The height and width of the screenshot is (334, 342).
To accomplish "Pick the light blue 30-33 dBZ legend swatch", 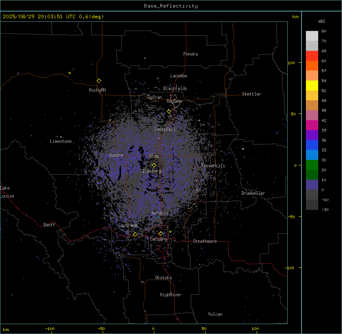I will [312, 155].
